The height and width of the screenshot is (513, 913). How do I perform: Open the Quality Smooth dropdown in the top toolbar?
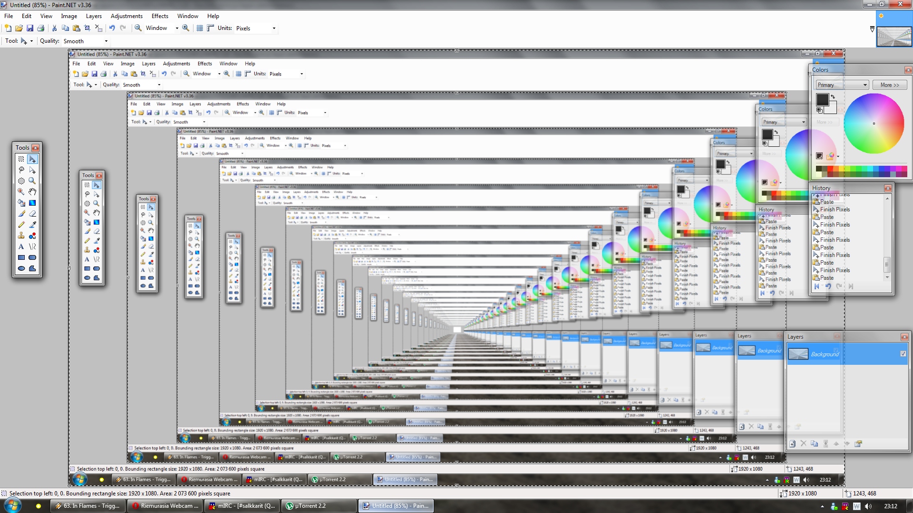[106, 41]
